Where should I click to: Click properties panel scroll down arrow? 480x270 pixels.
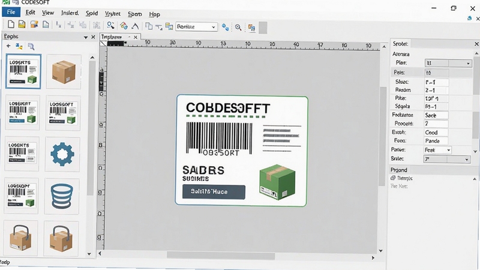[475, 152]
